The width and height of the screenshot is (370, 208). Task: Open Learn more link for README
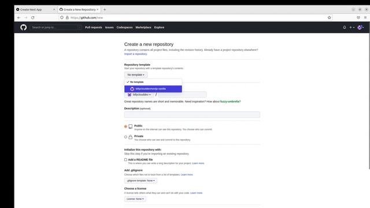click(x=198, y=163)
